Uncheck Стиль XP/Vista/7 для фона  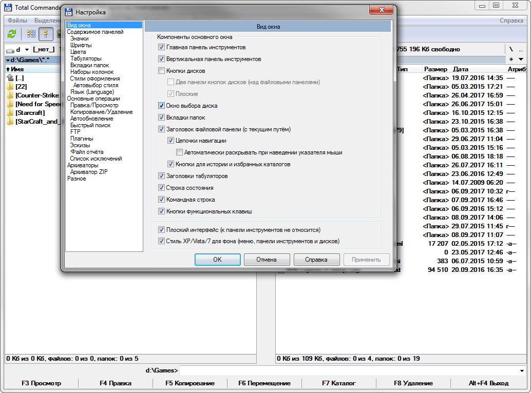(x=162, y=241)
